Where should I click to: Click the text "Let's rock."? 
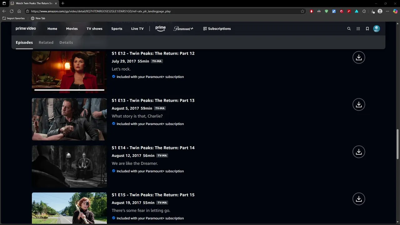tap(121, 69)
